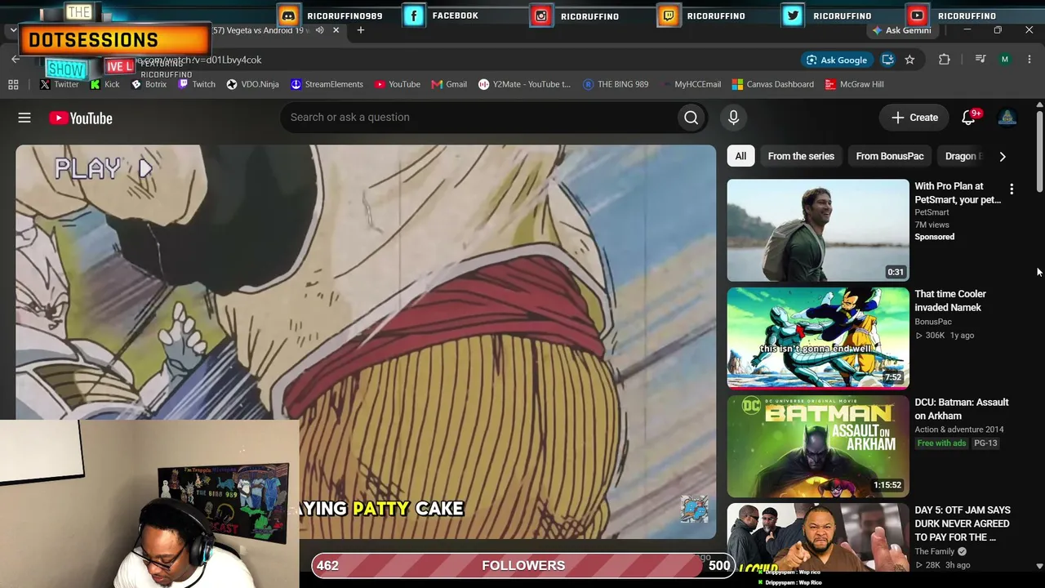The image size is (1045, 588).
Task: Start voice search with the microphone
Action: click(x=733, y=118)
